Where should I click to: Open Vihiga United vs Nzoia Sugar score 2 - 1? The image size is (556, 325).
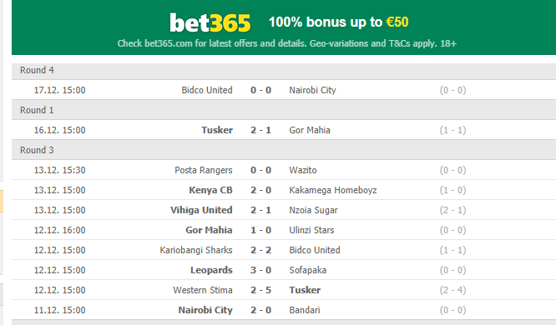pos(260,210)
